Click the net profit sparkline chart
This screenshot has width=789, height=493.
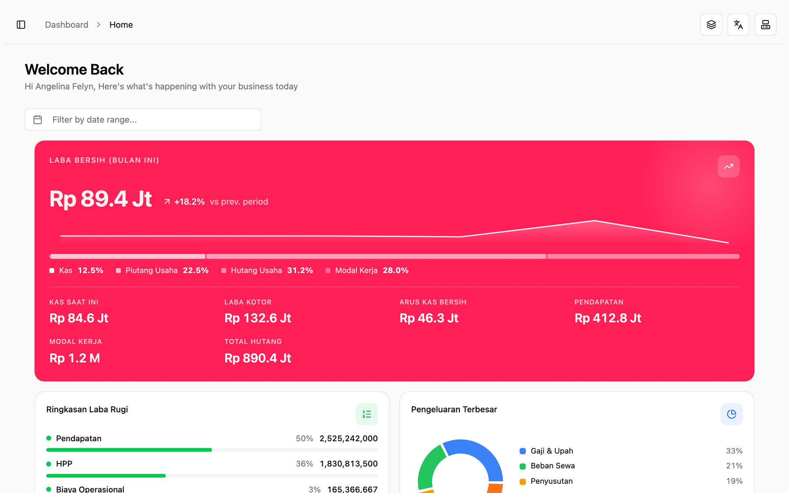click(394, 232)
